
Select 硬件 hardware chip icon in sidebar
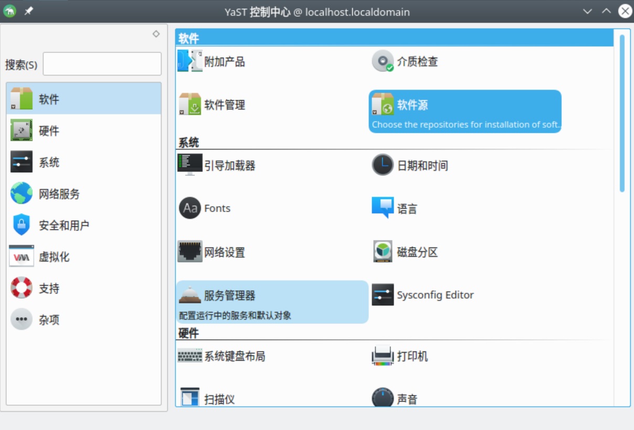tap(22, 130)
